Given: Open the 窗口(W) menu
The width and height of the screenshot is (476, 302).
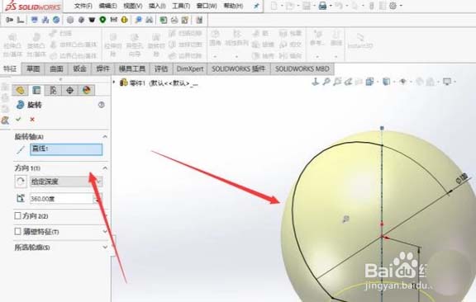Looking at the screenshot, I should (207, 6).
